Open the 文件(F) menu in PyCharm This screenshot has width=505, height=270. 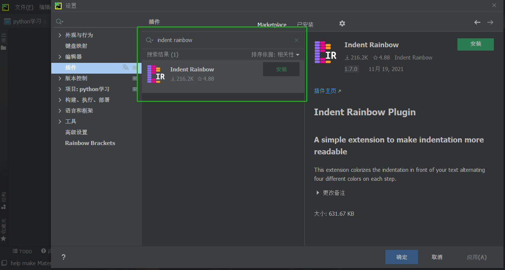(x=24, y=7)
